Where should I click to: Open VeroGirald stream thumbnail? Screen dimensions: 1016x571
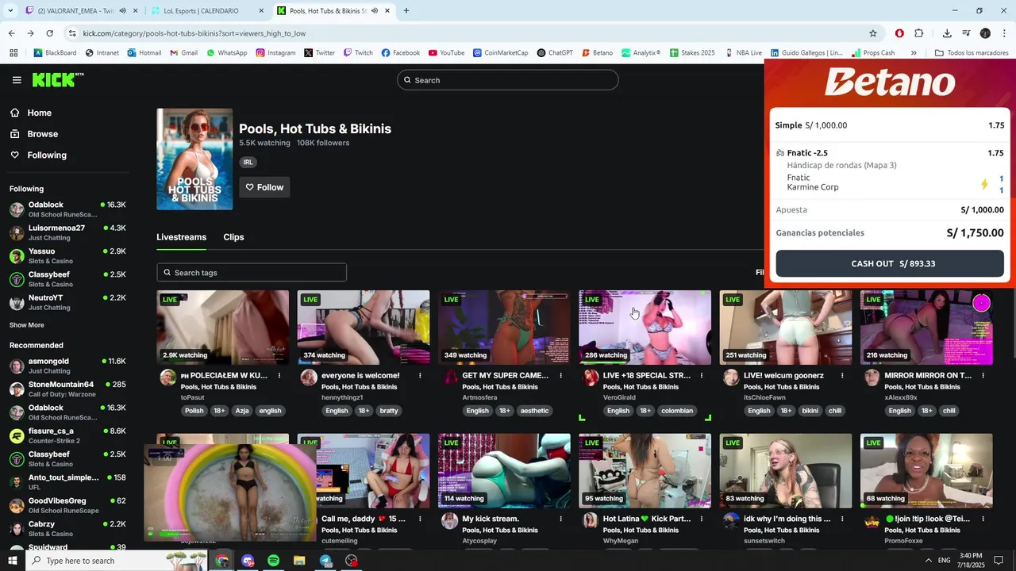click(645, 327)
